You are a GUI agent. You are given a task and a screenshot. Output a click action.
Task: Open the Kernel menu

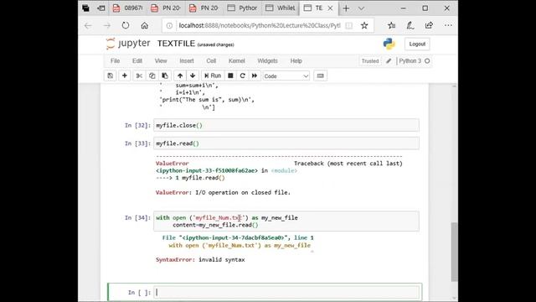(x=236, y=61)
